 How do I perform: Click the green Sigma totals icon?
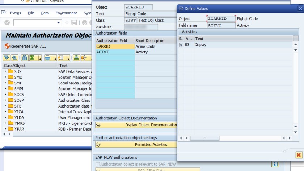(x=32, y=58)
